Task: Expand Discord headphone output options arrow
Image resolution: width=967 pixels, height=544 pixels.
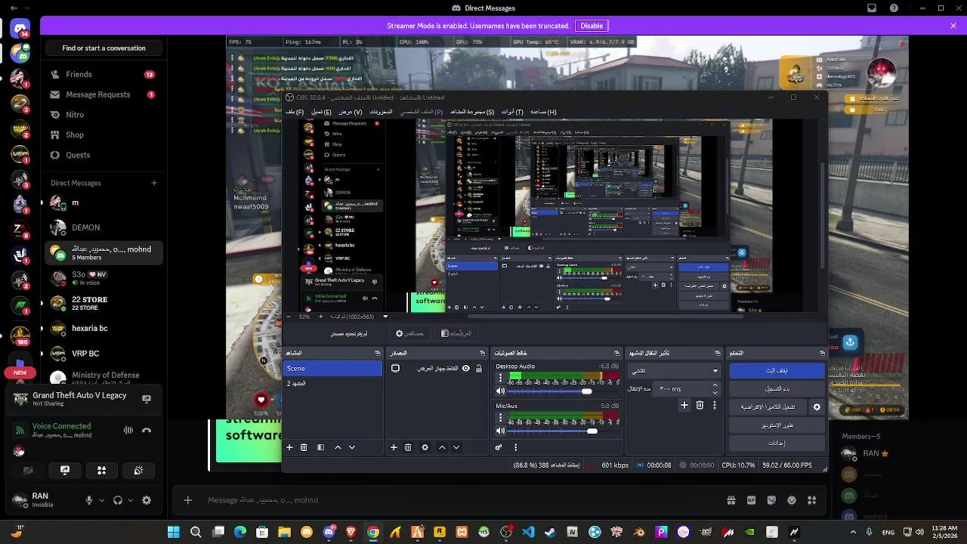Action: point(130,500)
